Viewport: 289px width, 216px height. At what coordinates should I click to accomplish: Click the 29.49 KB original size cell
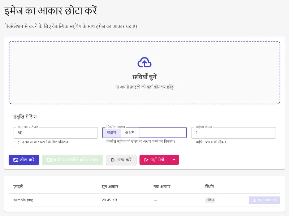pos(109,200)
